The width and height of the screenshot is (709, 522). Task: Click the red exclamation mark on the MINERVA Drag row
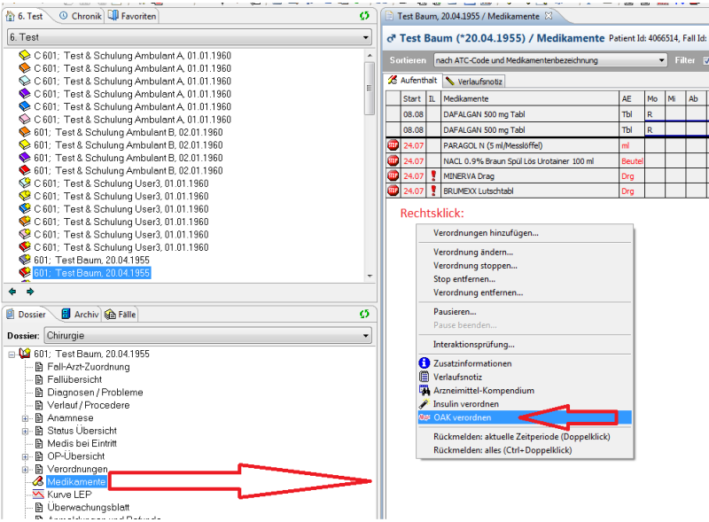pyautogui.click(x=433, y=175)
